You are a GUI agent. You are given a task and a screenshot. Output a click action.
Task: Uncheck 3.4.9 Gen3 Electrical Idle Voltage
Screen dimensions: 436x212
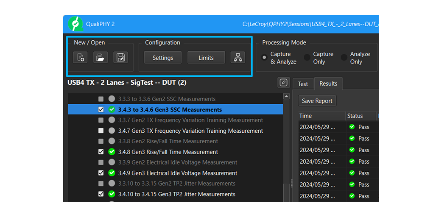tap(101, 173)
